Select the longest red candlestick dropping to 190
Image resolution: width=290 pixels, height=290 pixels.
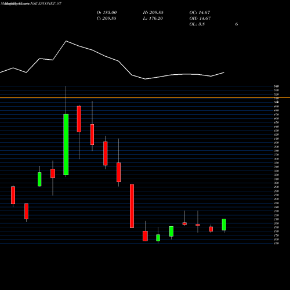pyautogui.click(x=132, y=206)
